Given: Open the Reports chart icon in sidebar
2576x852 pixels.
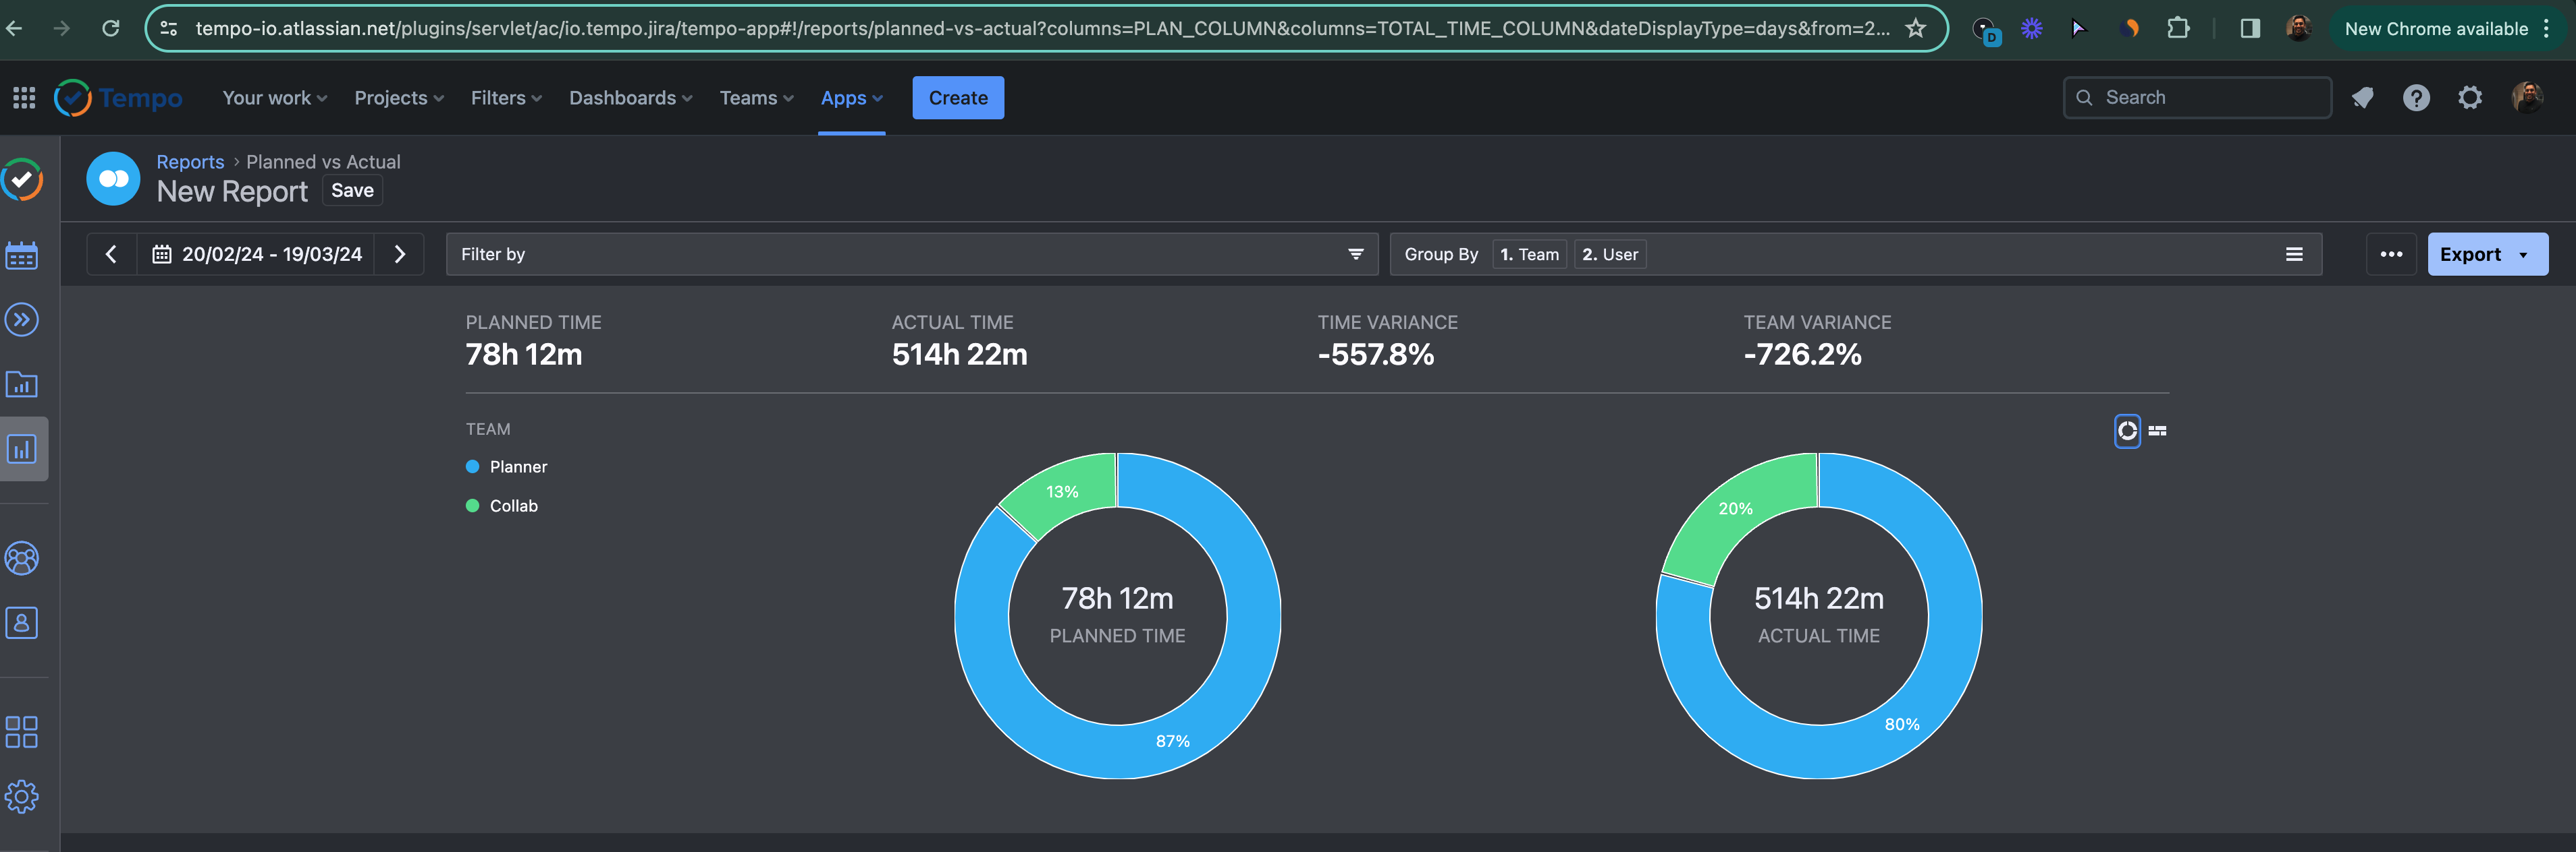Looking at the screenshot, I should point(22,448).
